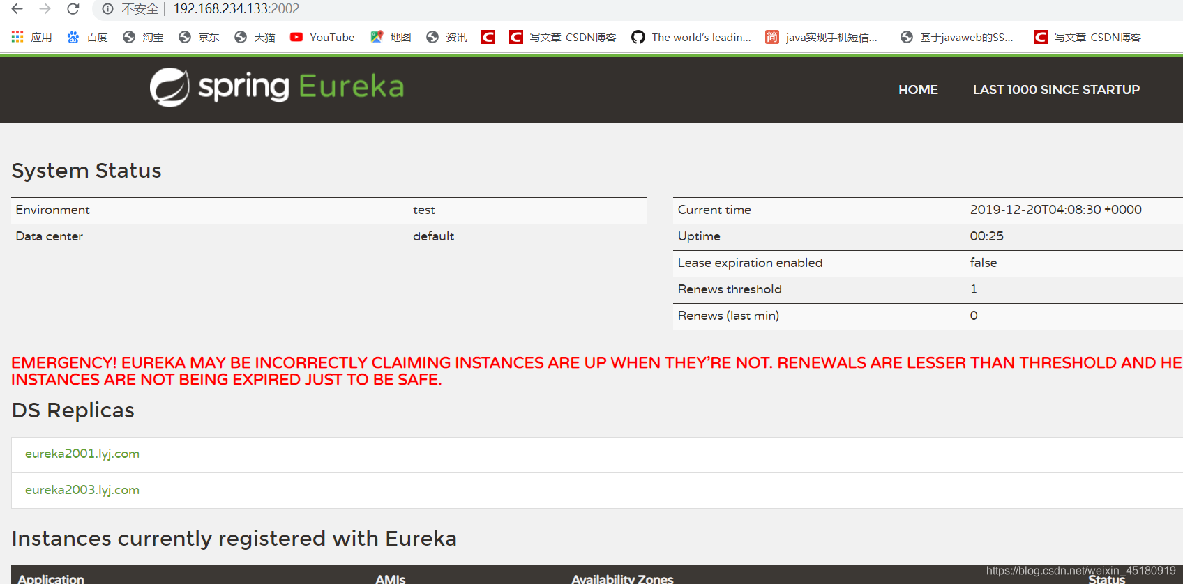Open the site info icon beside 不安全
Image resolution: width=1183 pixels, height=584 pixels.
pyautogui.click(x=107, y=9)
